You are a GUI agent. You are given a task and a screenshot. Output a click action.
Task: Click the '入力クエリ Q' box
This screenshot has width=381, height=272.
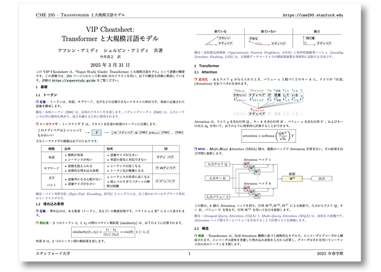click(217, 164)
